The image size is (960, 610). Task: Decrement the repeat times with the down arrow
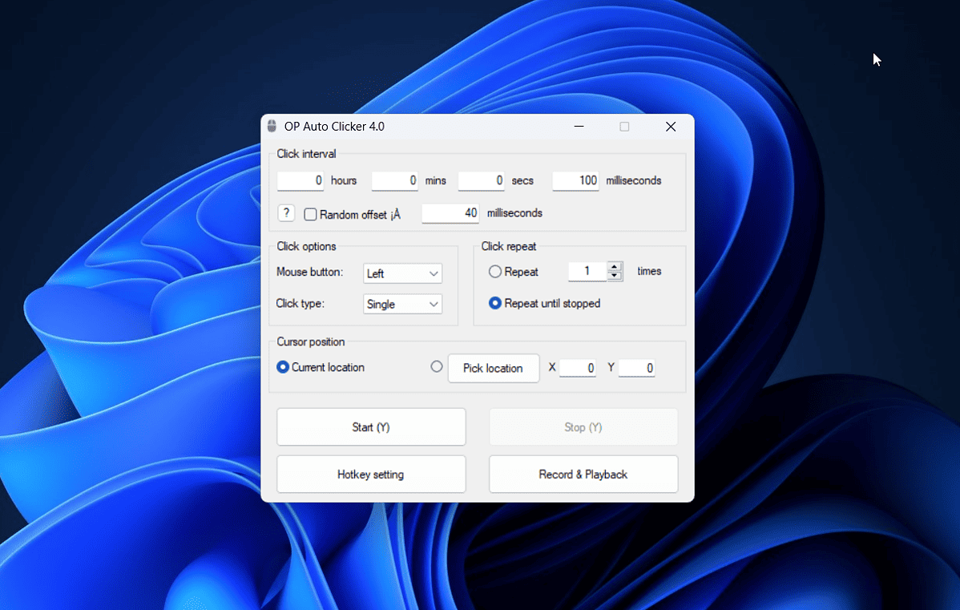click(x=615, y=276)
